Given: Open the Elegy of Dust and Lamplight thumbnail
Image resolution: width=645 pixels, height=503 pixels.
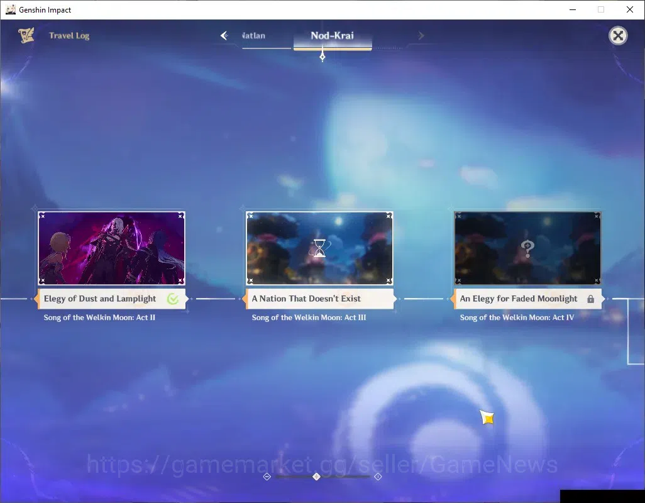Looking at the screenshot, I should coord(111,248).
